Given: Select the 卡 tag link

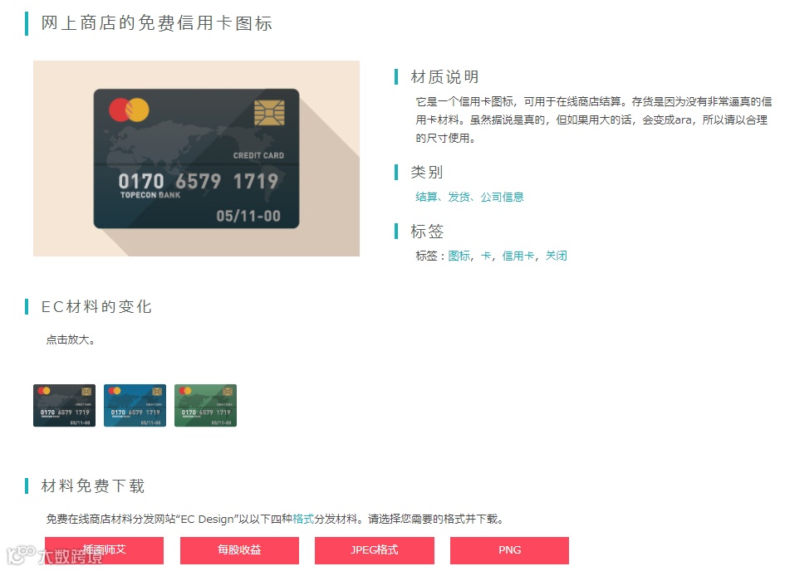Looking at the screenshot, I should (486, 256).
